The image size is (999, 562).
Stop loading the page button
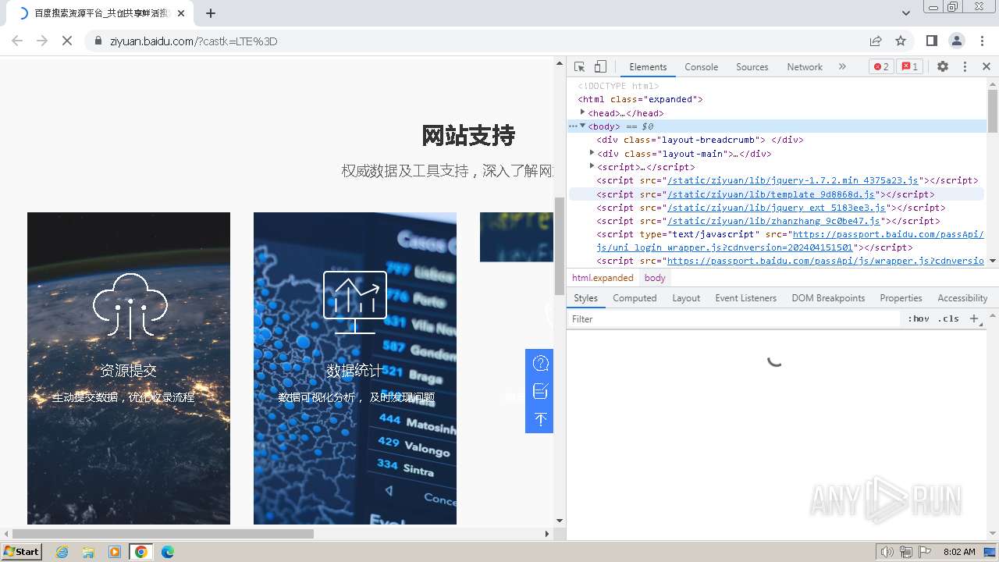(x=67, y=41)
